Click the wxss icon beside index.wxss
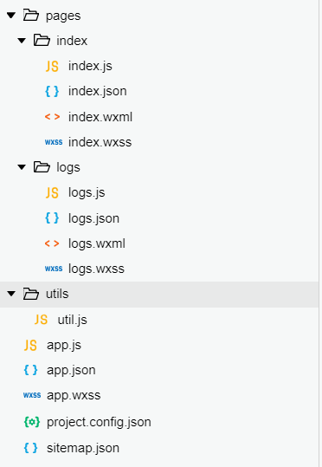322x467 pixels. [54, 142]
